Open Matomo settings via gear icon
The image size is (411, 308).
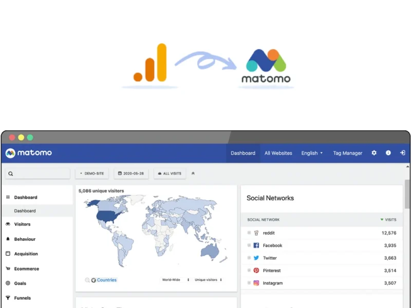(x=373, y=152)
